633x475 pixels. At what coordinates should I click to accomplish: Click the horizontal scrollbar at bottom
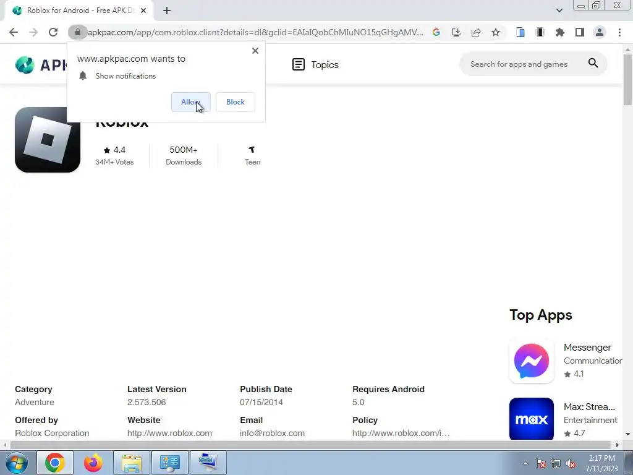tap(310, 445)
